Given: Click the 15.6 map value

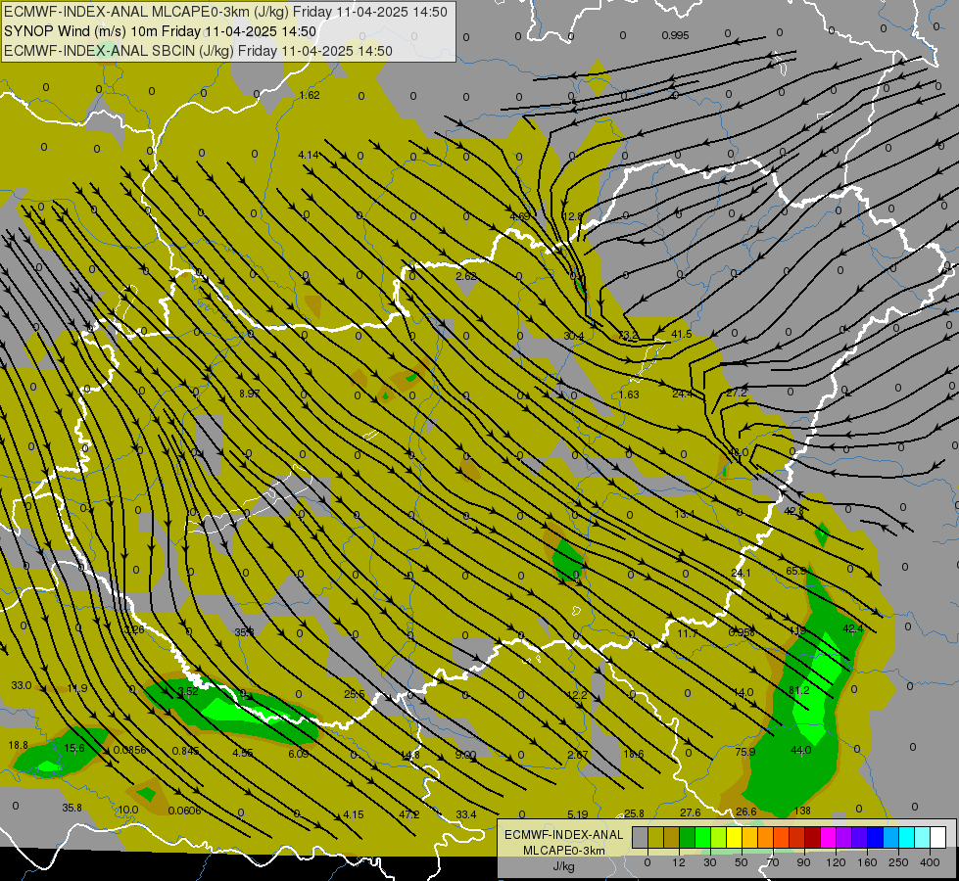Looking at the screenshot, I should click(x=74, y=748).
